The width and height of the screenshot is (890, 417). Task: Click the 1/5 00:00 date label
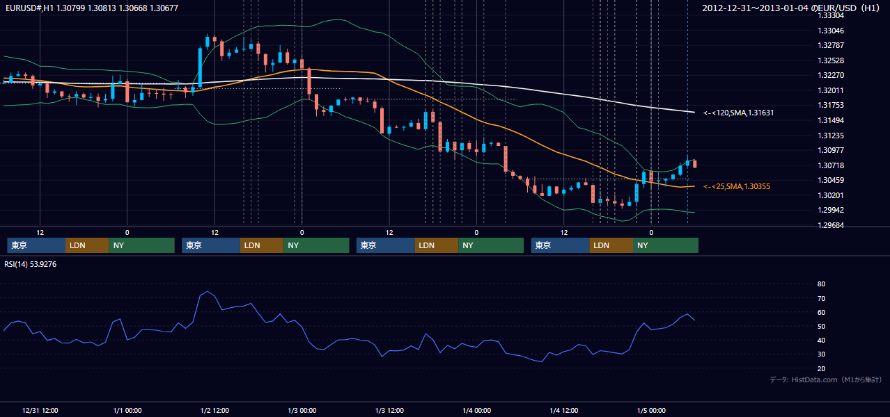tap(651, 411)
